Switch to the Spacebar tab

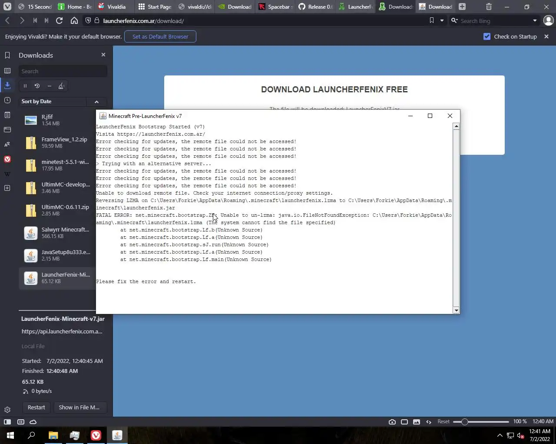(x=275, y=7)
